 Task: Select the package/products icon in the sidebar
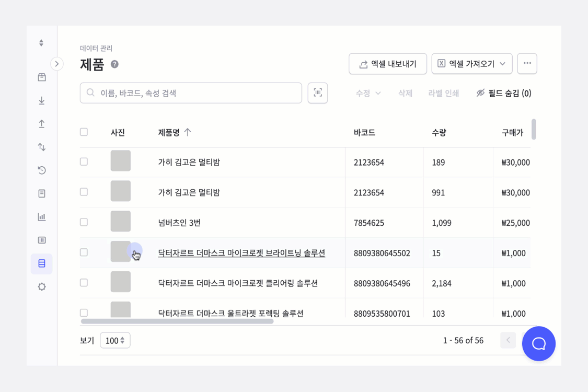point(41,77)
